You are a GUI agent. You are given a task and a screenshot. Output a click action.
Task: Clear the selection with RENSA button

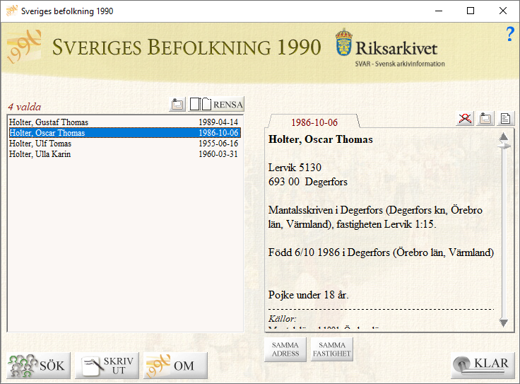tap(216, 104)
